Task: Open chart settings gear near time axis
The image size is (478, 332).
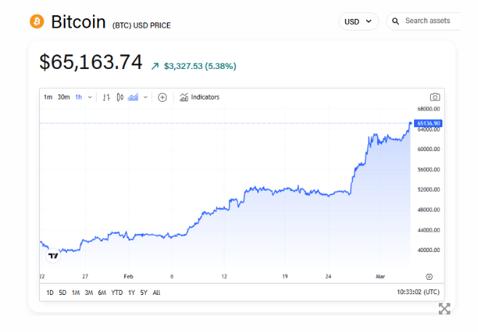Action: (429, 276)
